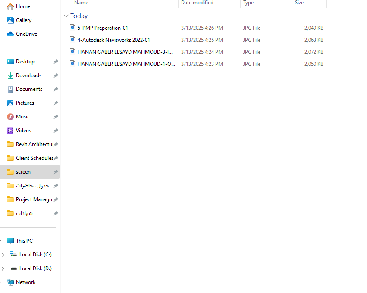The image size is (367, 293).
Task: Click the Desktop folder icon
Action: (10, 62)
